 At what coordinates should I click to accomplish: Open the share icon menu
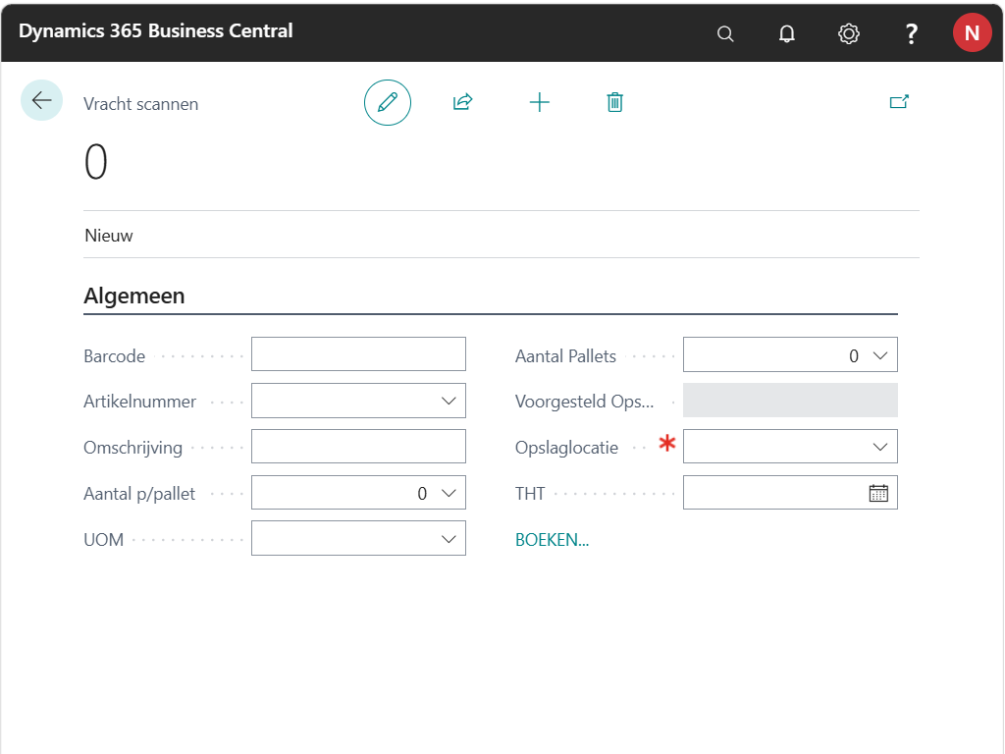pos(463,102)
